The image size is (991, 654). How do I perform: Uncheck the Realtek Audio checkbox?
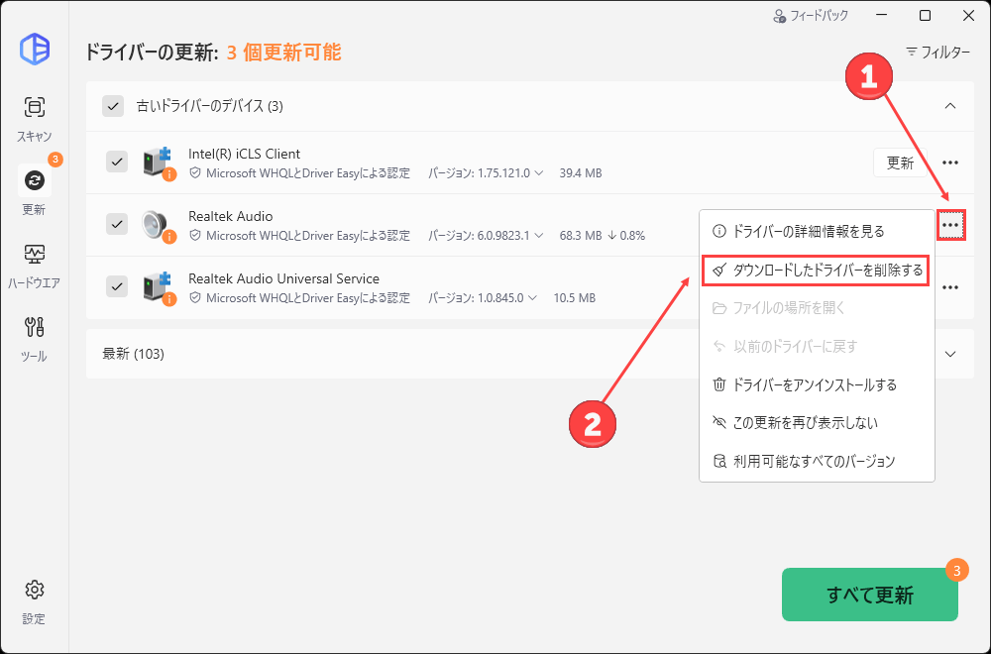117,224
